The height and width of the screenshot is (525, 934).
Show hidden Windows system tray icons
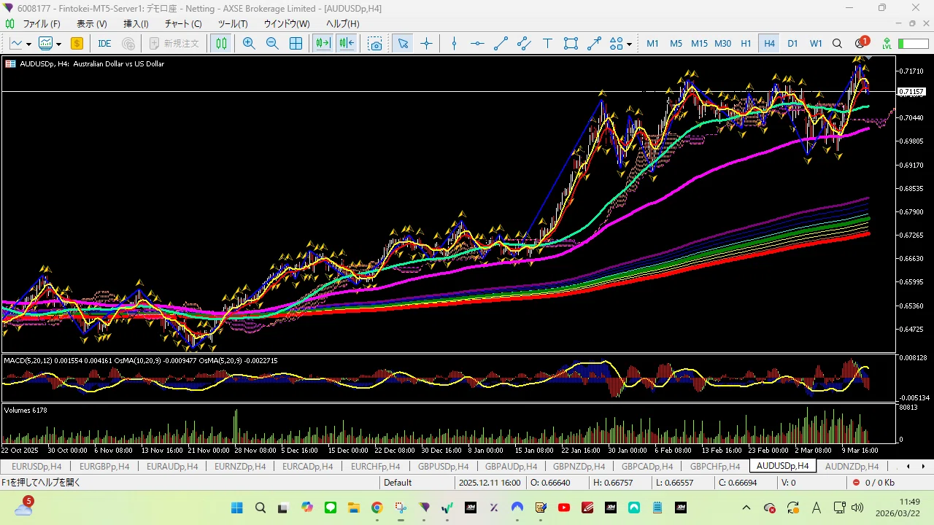746,507
